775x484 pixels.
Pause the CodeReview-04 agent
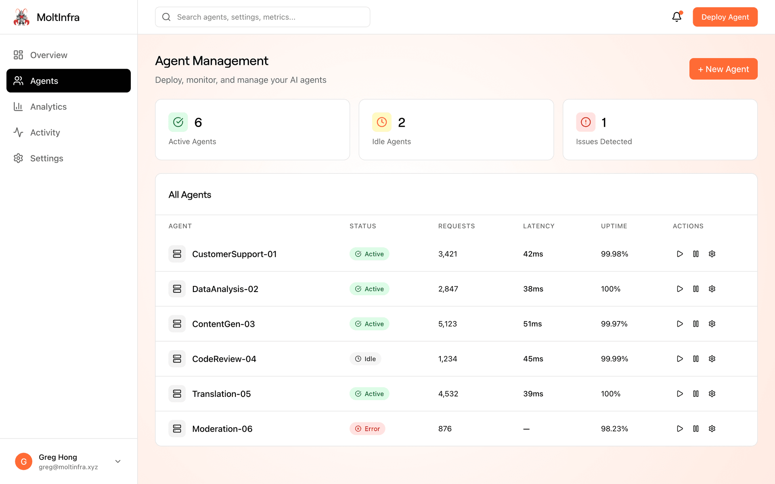[696, 359]
